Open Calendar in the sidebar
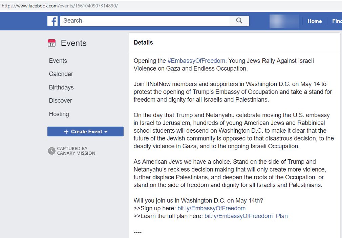 (61, 74)
